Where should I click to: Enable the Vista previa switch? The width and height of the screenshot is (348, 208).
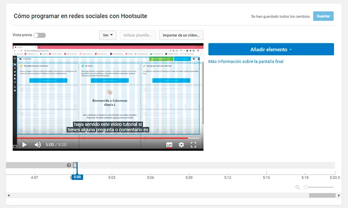[x=39, y=35]
